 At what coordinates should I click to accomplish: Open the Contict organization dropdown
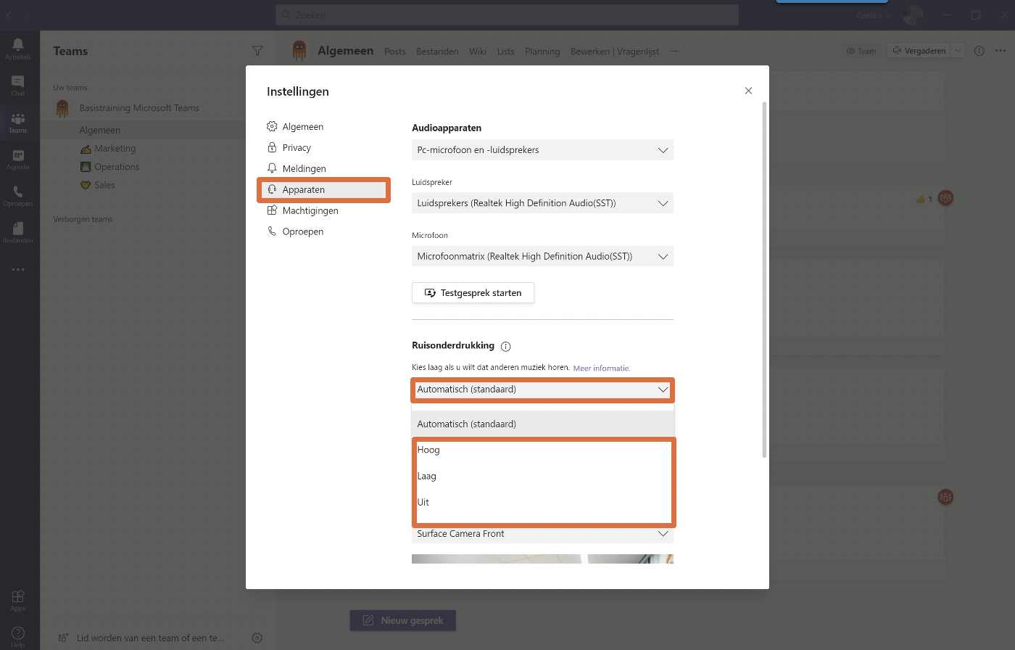(x=872, y=15)
